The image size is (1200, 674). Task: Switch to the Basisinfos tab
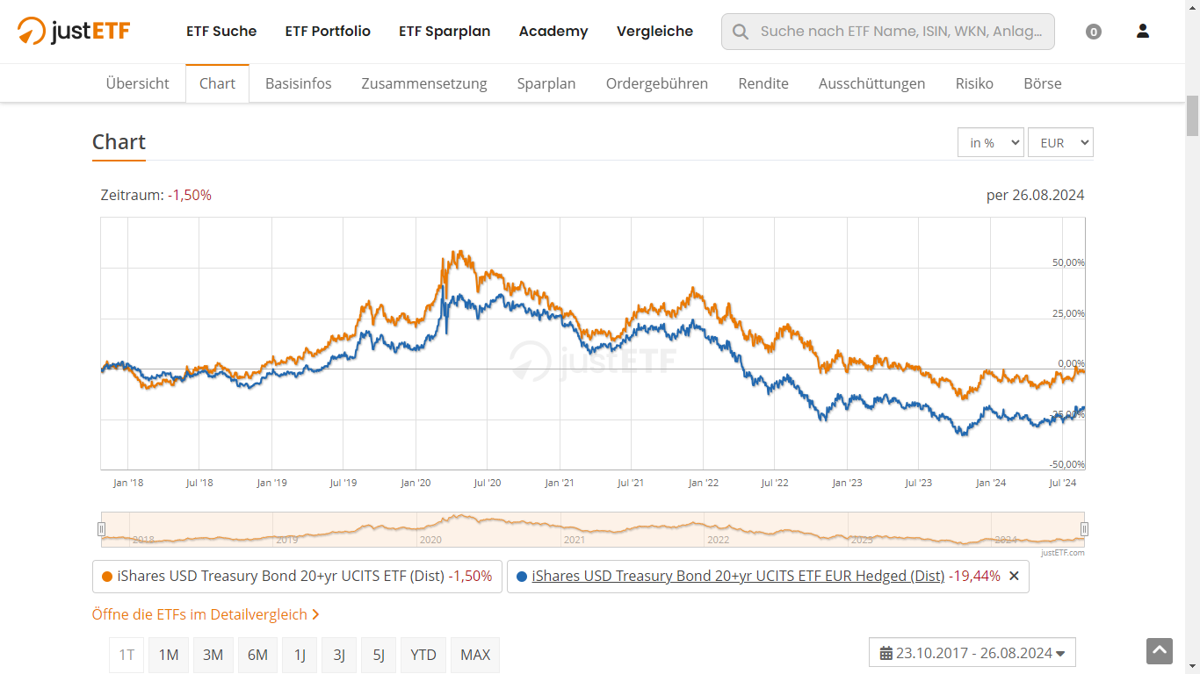click(299, 83)
